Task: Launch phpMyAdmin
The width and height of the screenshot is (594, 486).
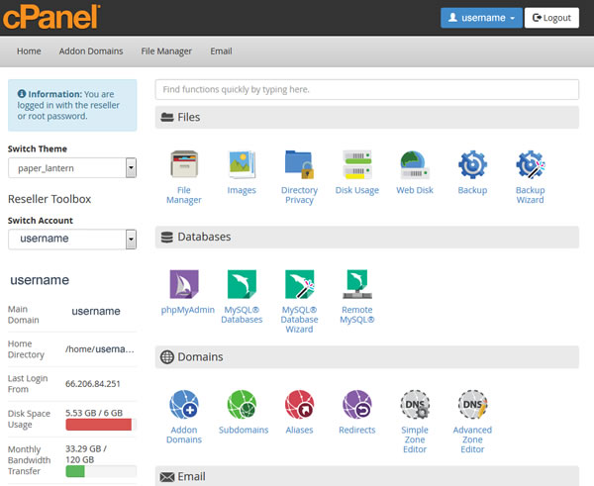Action: (183, 286)
